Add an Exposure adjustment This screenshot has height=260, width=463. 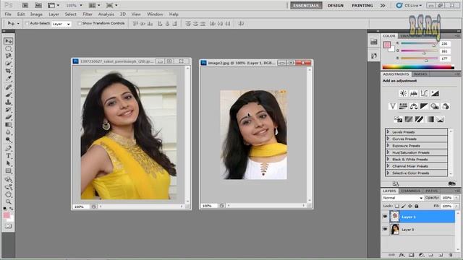coord(435,93)
